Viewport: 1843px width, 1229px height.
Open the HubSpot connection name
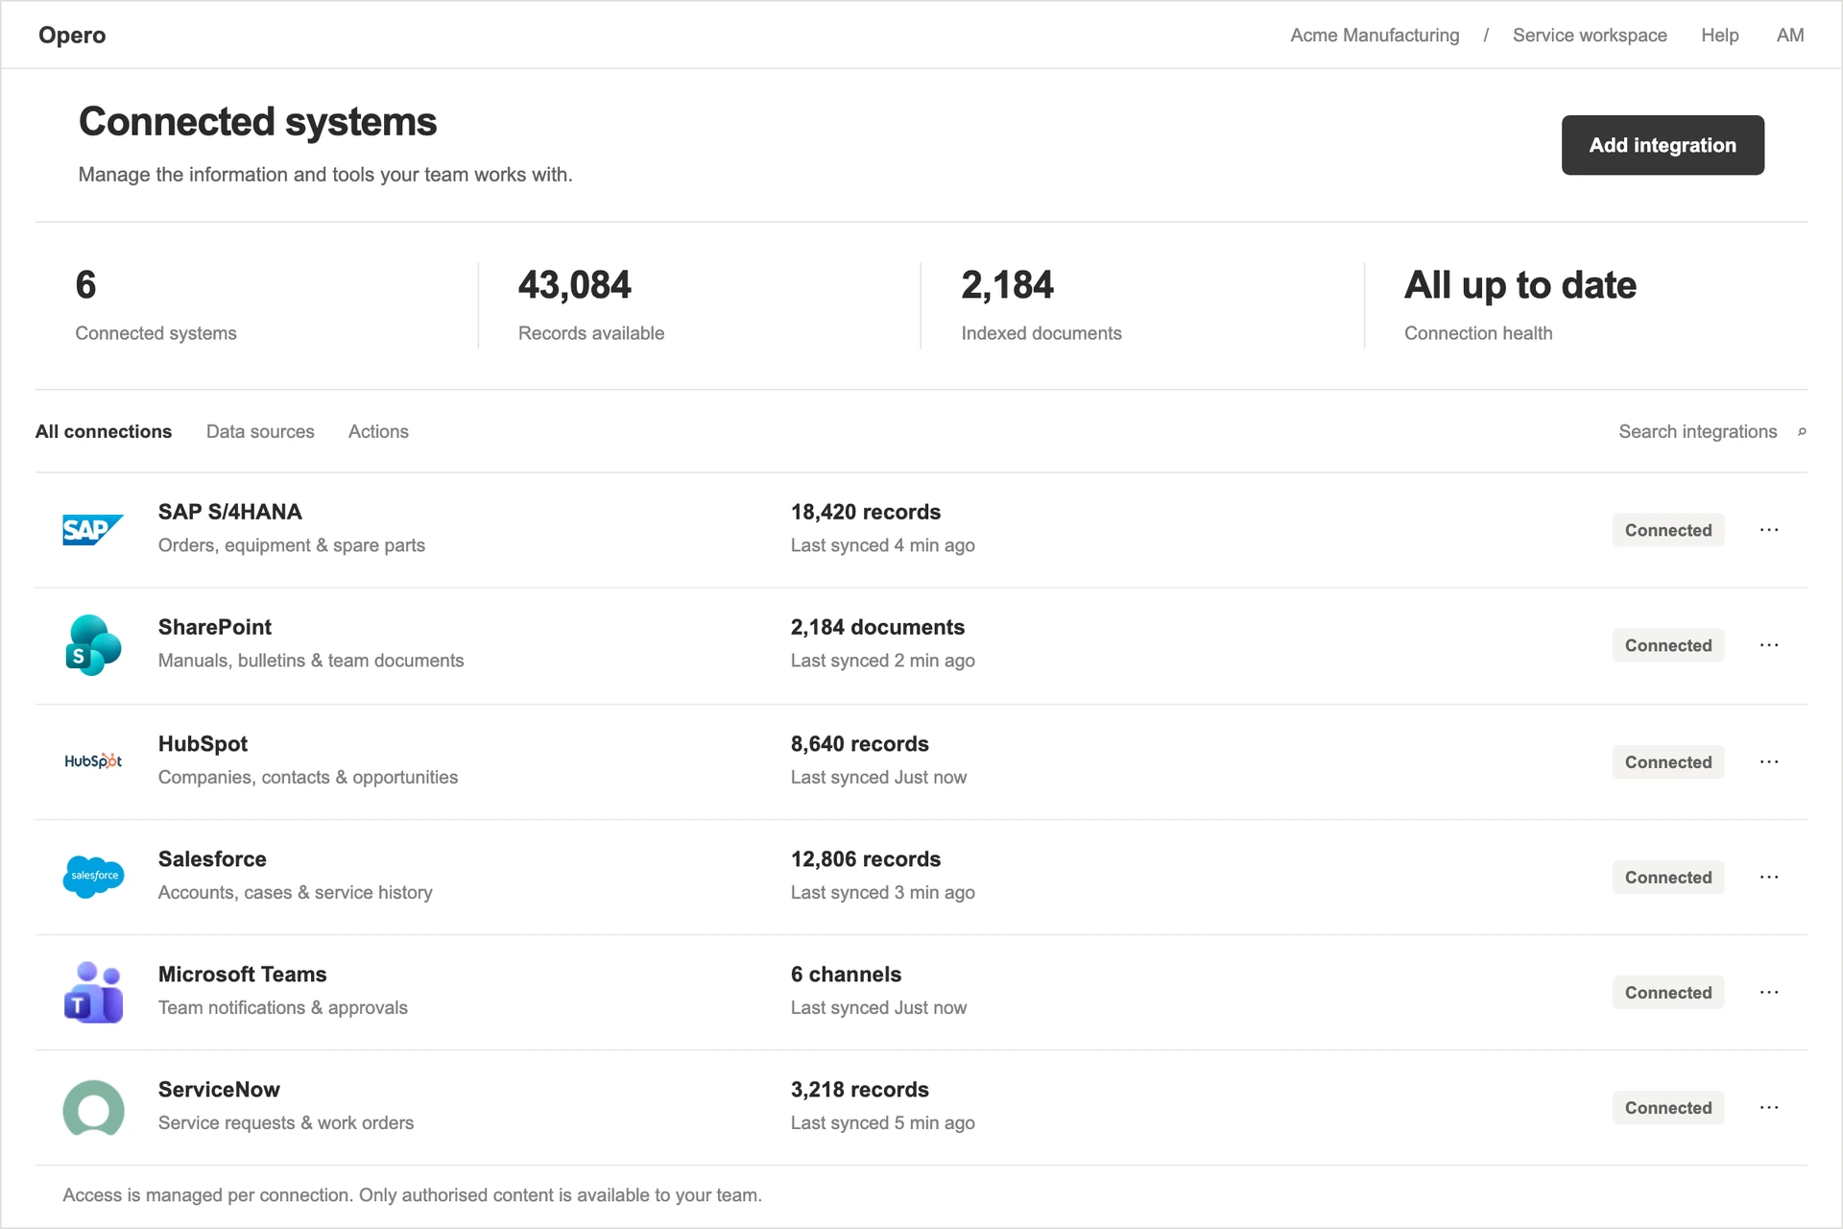[x=203, y=744]
